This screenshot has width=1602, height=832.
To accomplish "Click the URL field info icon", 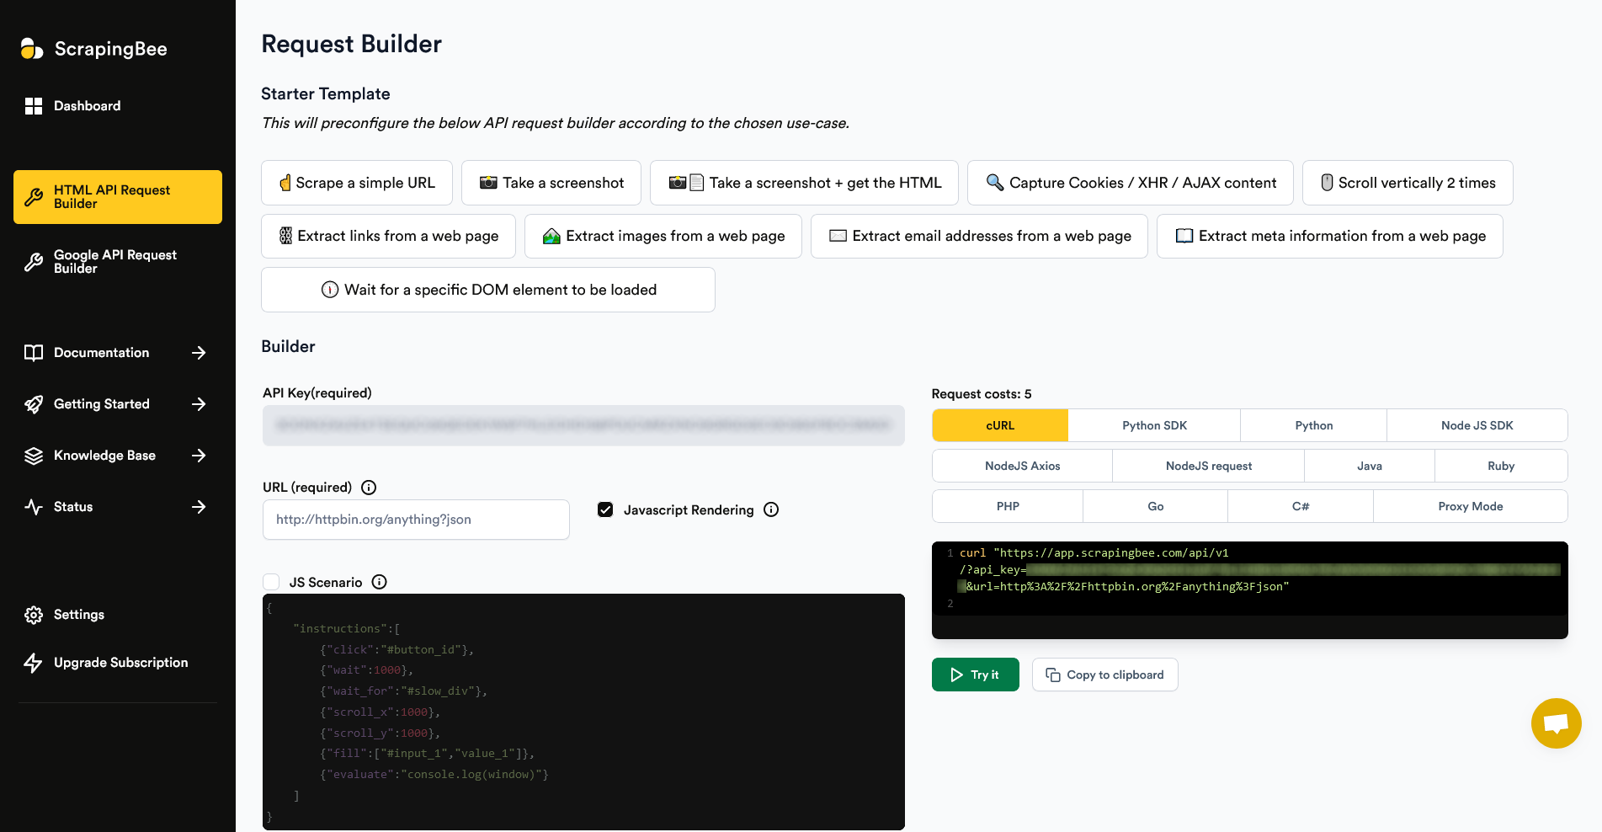I will click(369, 488).
